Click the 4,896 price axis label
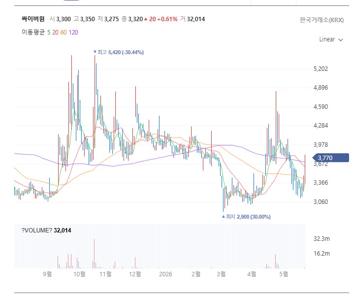Viewport: 354px width, 295px height. pyautogui.click(x=321, y=88)
